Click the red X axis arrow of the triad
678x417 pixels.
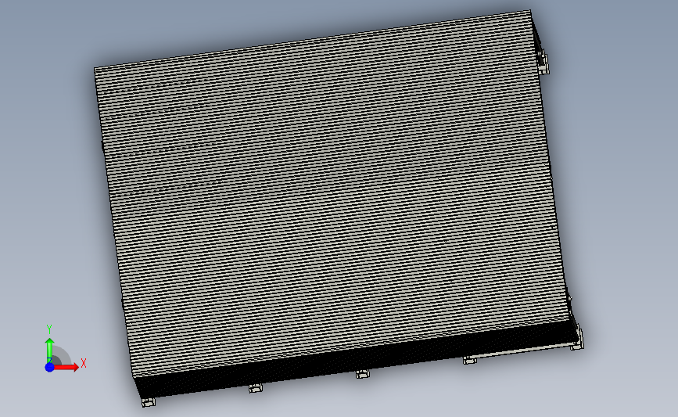coord(66,367)
